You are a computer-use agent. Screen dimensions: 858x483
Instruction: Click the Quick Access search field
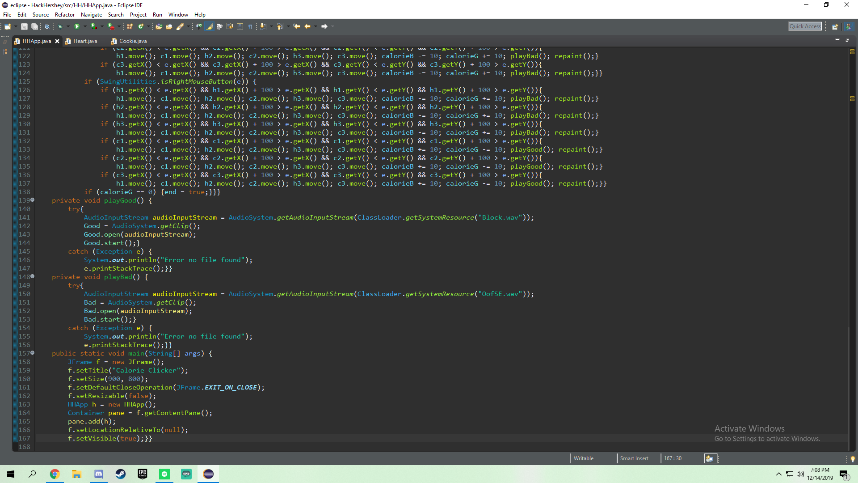tap(805, 26)
